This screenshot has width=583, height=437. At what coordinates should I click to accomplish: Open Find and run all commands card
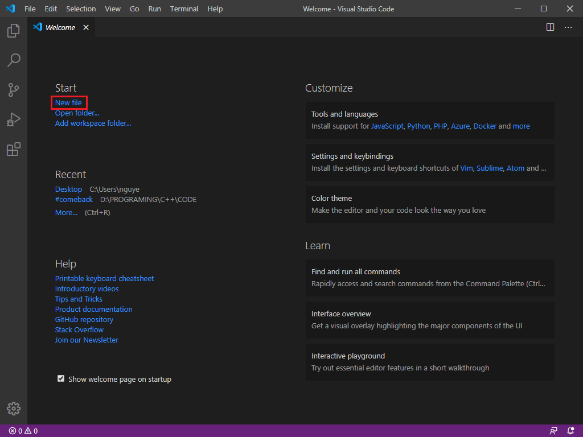(x=430, y=278)
